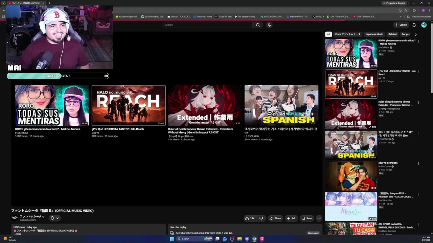
Task: Open YouTube notifications bell at top right
Action: tap(414, 25)
